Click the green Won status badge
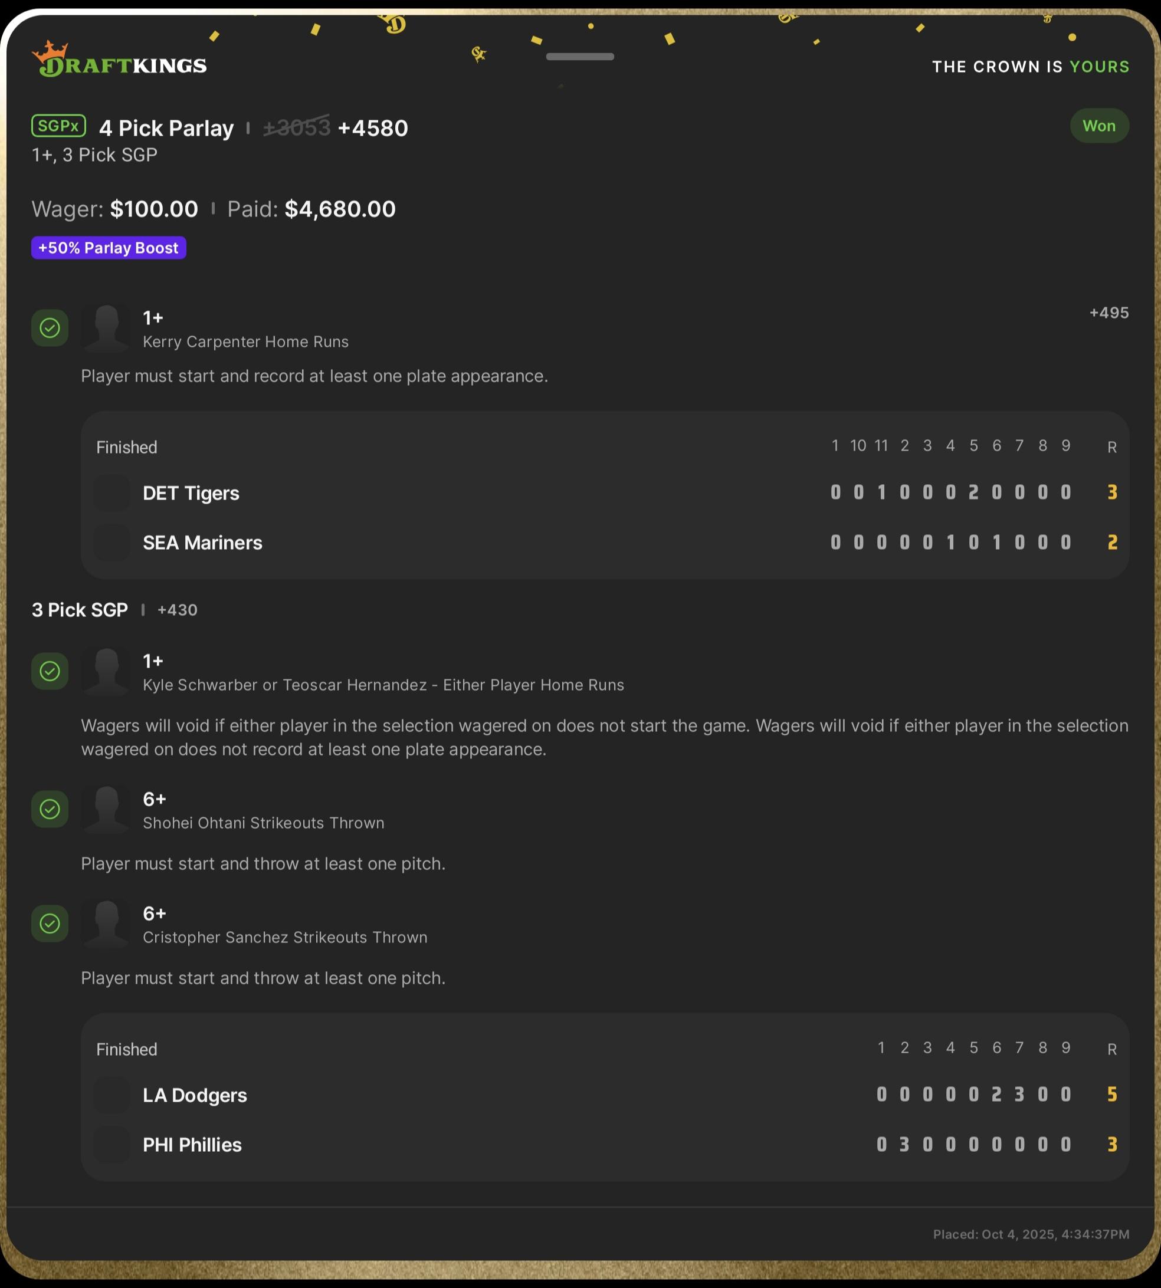Screen dimensions: 1161x1288 1098,126
